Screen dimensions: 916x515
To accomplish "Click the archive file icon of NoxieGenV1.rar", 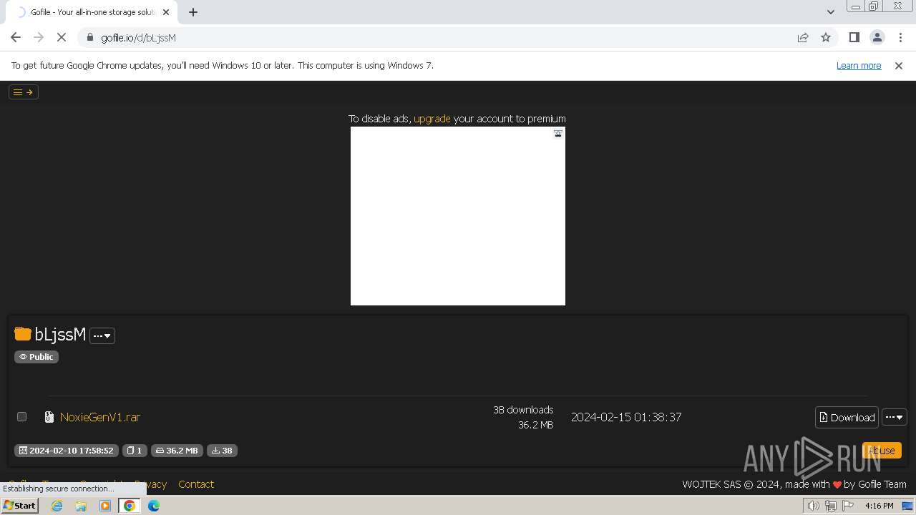I will (x=49, y=417).
